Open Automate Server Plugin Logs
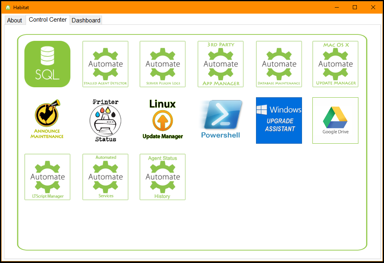Viewport: 384px width, 263px height. 163,64
